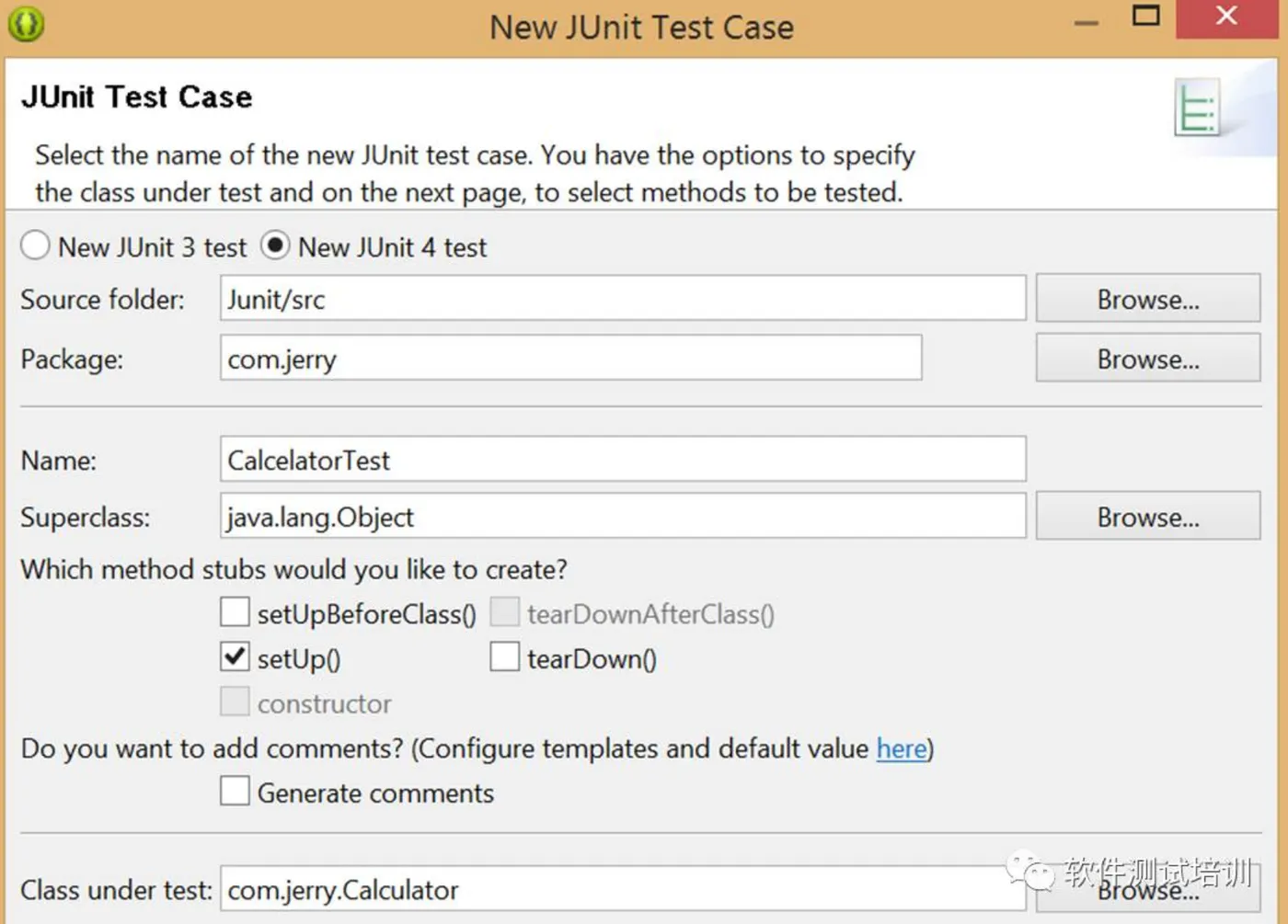This screenshot has width=1288, height=924.
Task: Click the Class under test field
Action: click(623, 889)
